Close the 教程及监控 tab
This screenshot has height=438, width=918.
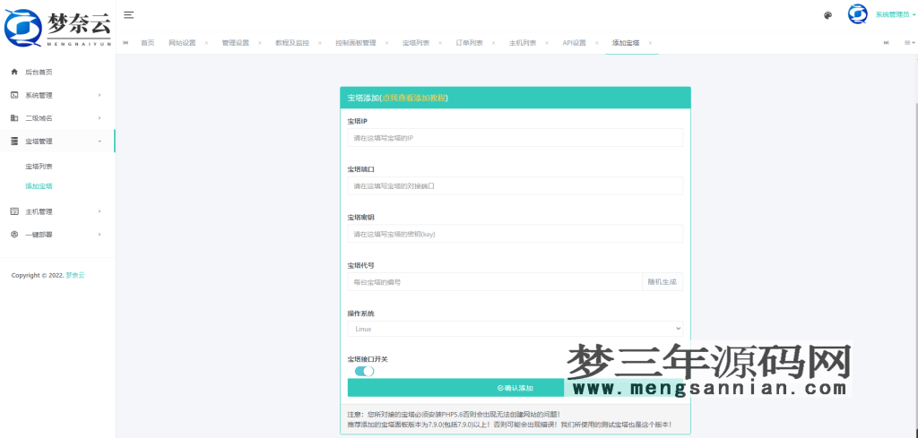tap(320, 43)
